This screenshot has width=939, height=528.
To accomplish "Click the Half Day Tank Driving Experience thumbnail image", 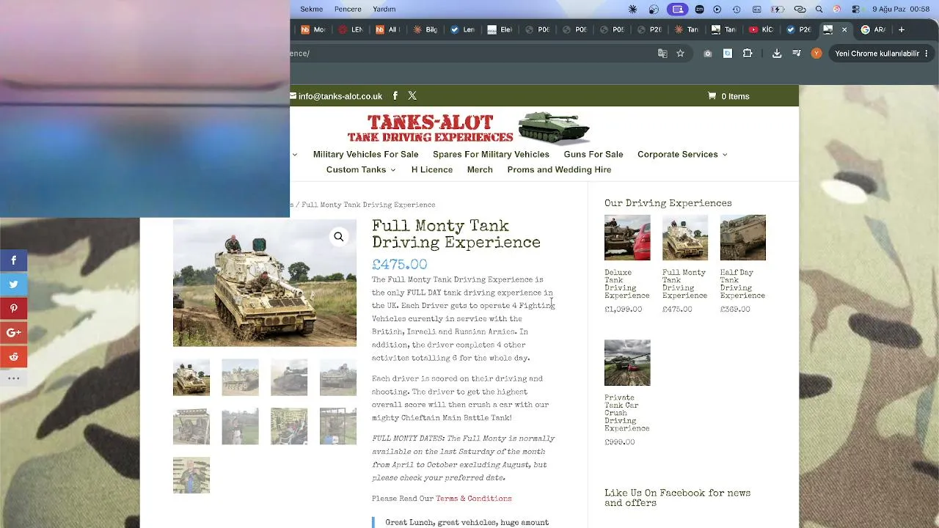I will [743, 238].
